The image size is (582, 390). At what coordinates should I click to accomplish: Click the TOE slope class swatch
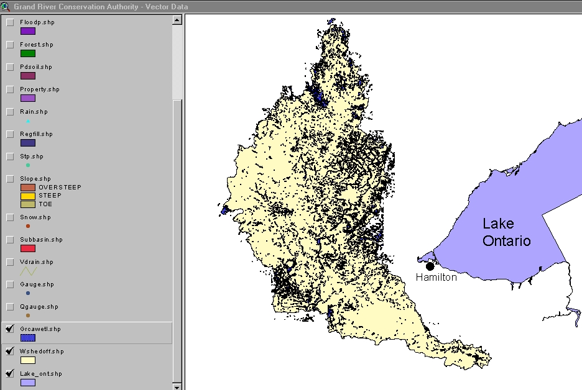click(28, 204)
